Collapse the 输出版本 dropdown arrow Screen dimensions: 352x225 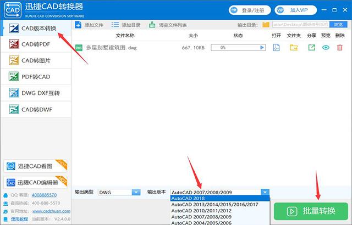(265, 192)
